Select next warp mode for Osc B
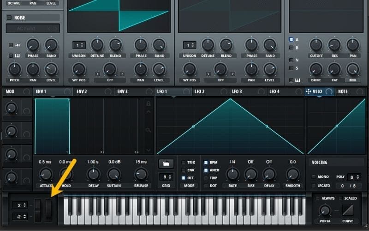The height and width of the screenshot is (231, 369). coord(233,74)
